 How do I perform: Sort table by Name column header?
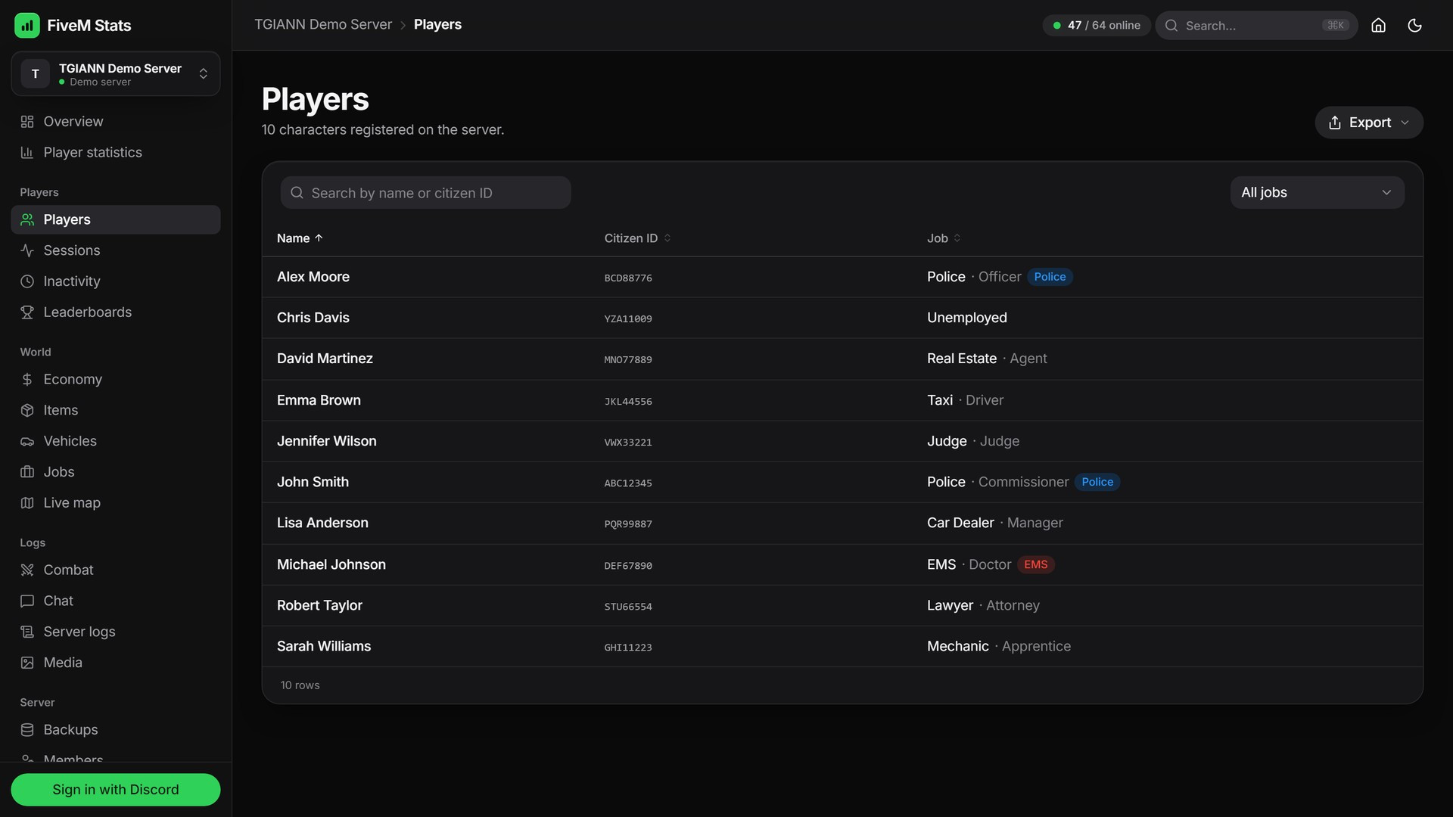tap(300, 238)
